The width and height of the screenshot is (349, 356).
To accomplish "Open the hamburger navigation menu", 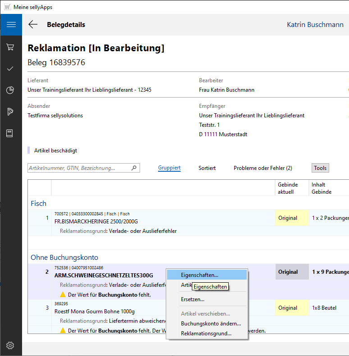I will (x=11, y=25).
